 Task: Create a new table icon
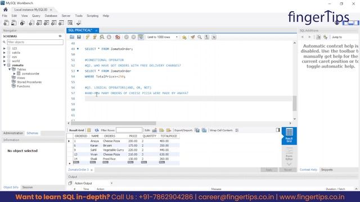pos(39,22)
